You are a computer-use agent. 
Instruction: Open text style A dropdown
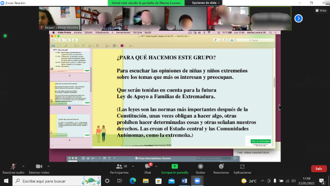click(x=131, y=46)
